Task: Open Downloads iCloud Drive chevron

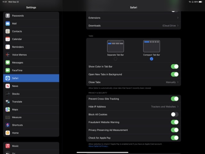Action: [178, 26]
